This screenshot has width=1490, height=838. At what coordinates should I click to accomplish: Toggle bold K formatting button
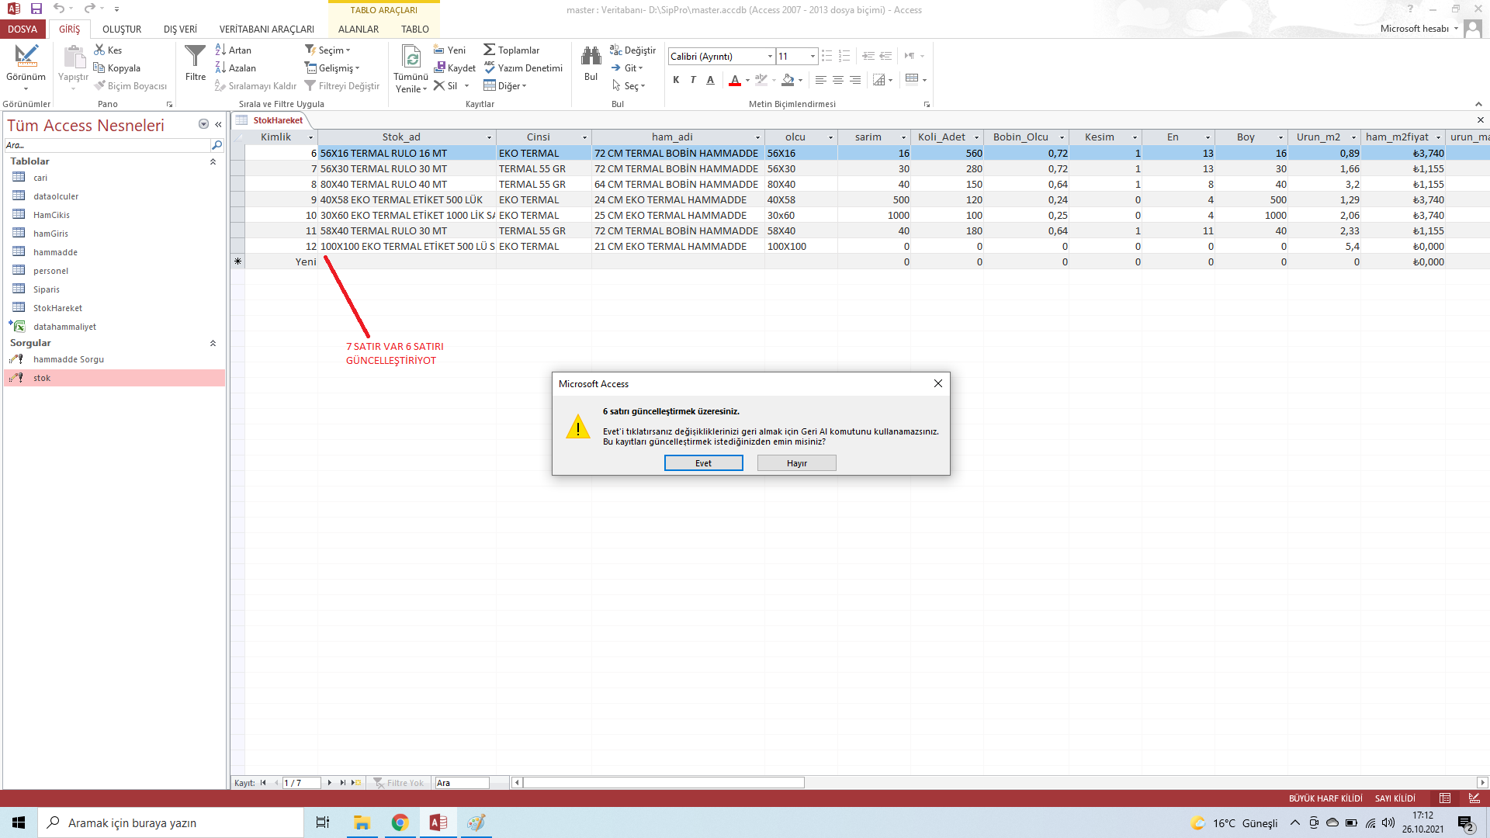[676, 80]
